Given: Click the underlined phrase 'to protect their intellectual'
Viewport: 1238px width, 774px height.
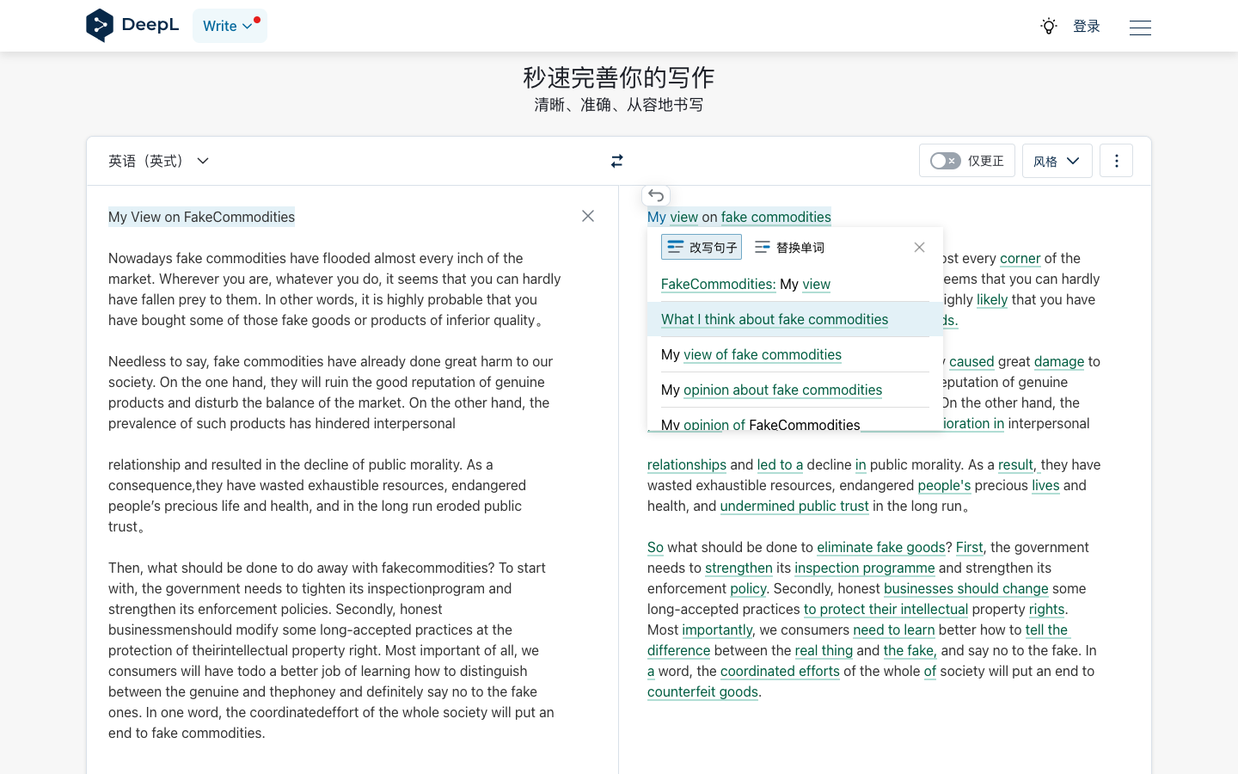Looking at the screenshot, I should (886, 609).
